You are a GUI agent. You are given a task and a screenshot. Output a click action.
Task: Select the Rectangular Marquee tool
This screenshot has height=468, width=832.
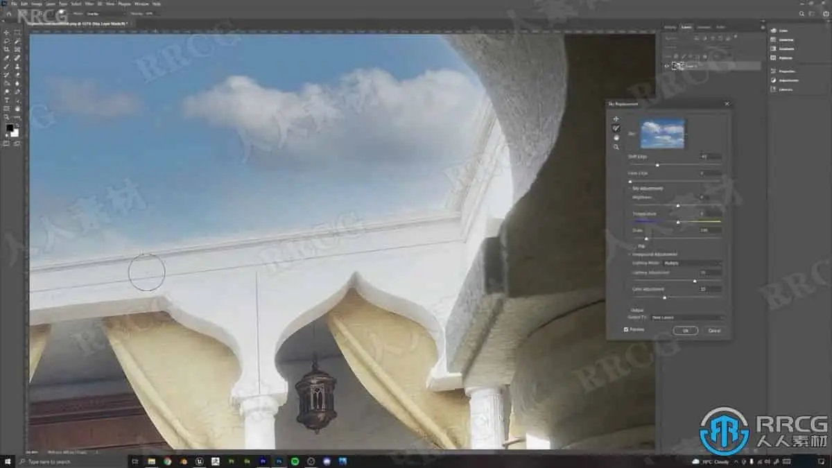tap(17, 33)
